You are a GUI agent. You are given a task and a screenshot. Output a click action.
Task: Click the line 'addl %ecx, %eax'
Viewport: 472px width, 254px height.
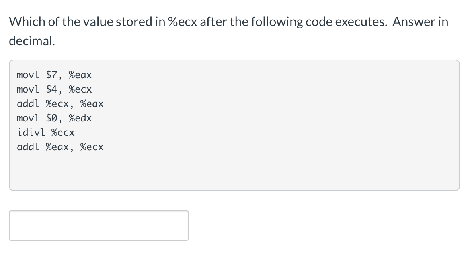click(60, 103)
